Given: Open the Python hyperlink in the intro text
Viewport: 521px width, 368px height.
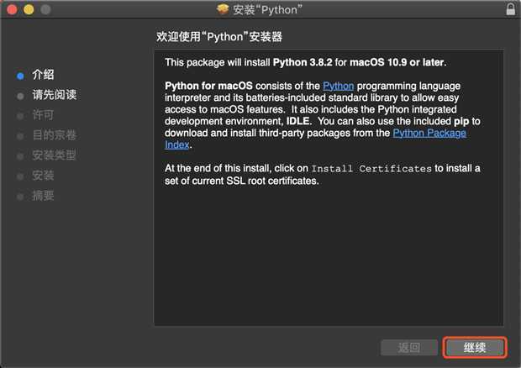Looking at the screenshot, I should tap(339, 86).
